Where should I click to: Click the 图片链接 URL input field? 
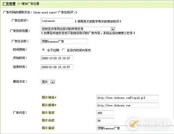pos(128,106)
